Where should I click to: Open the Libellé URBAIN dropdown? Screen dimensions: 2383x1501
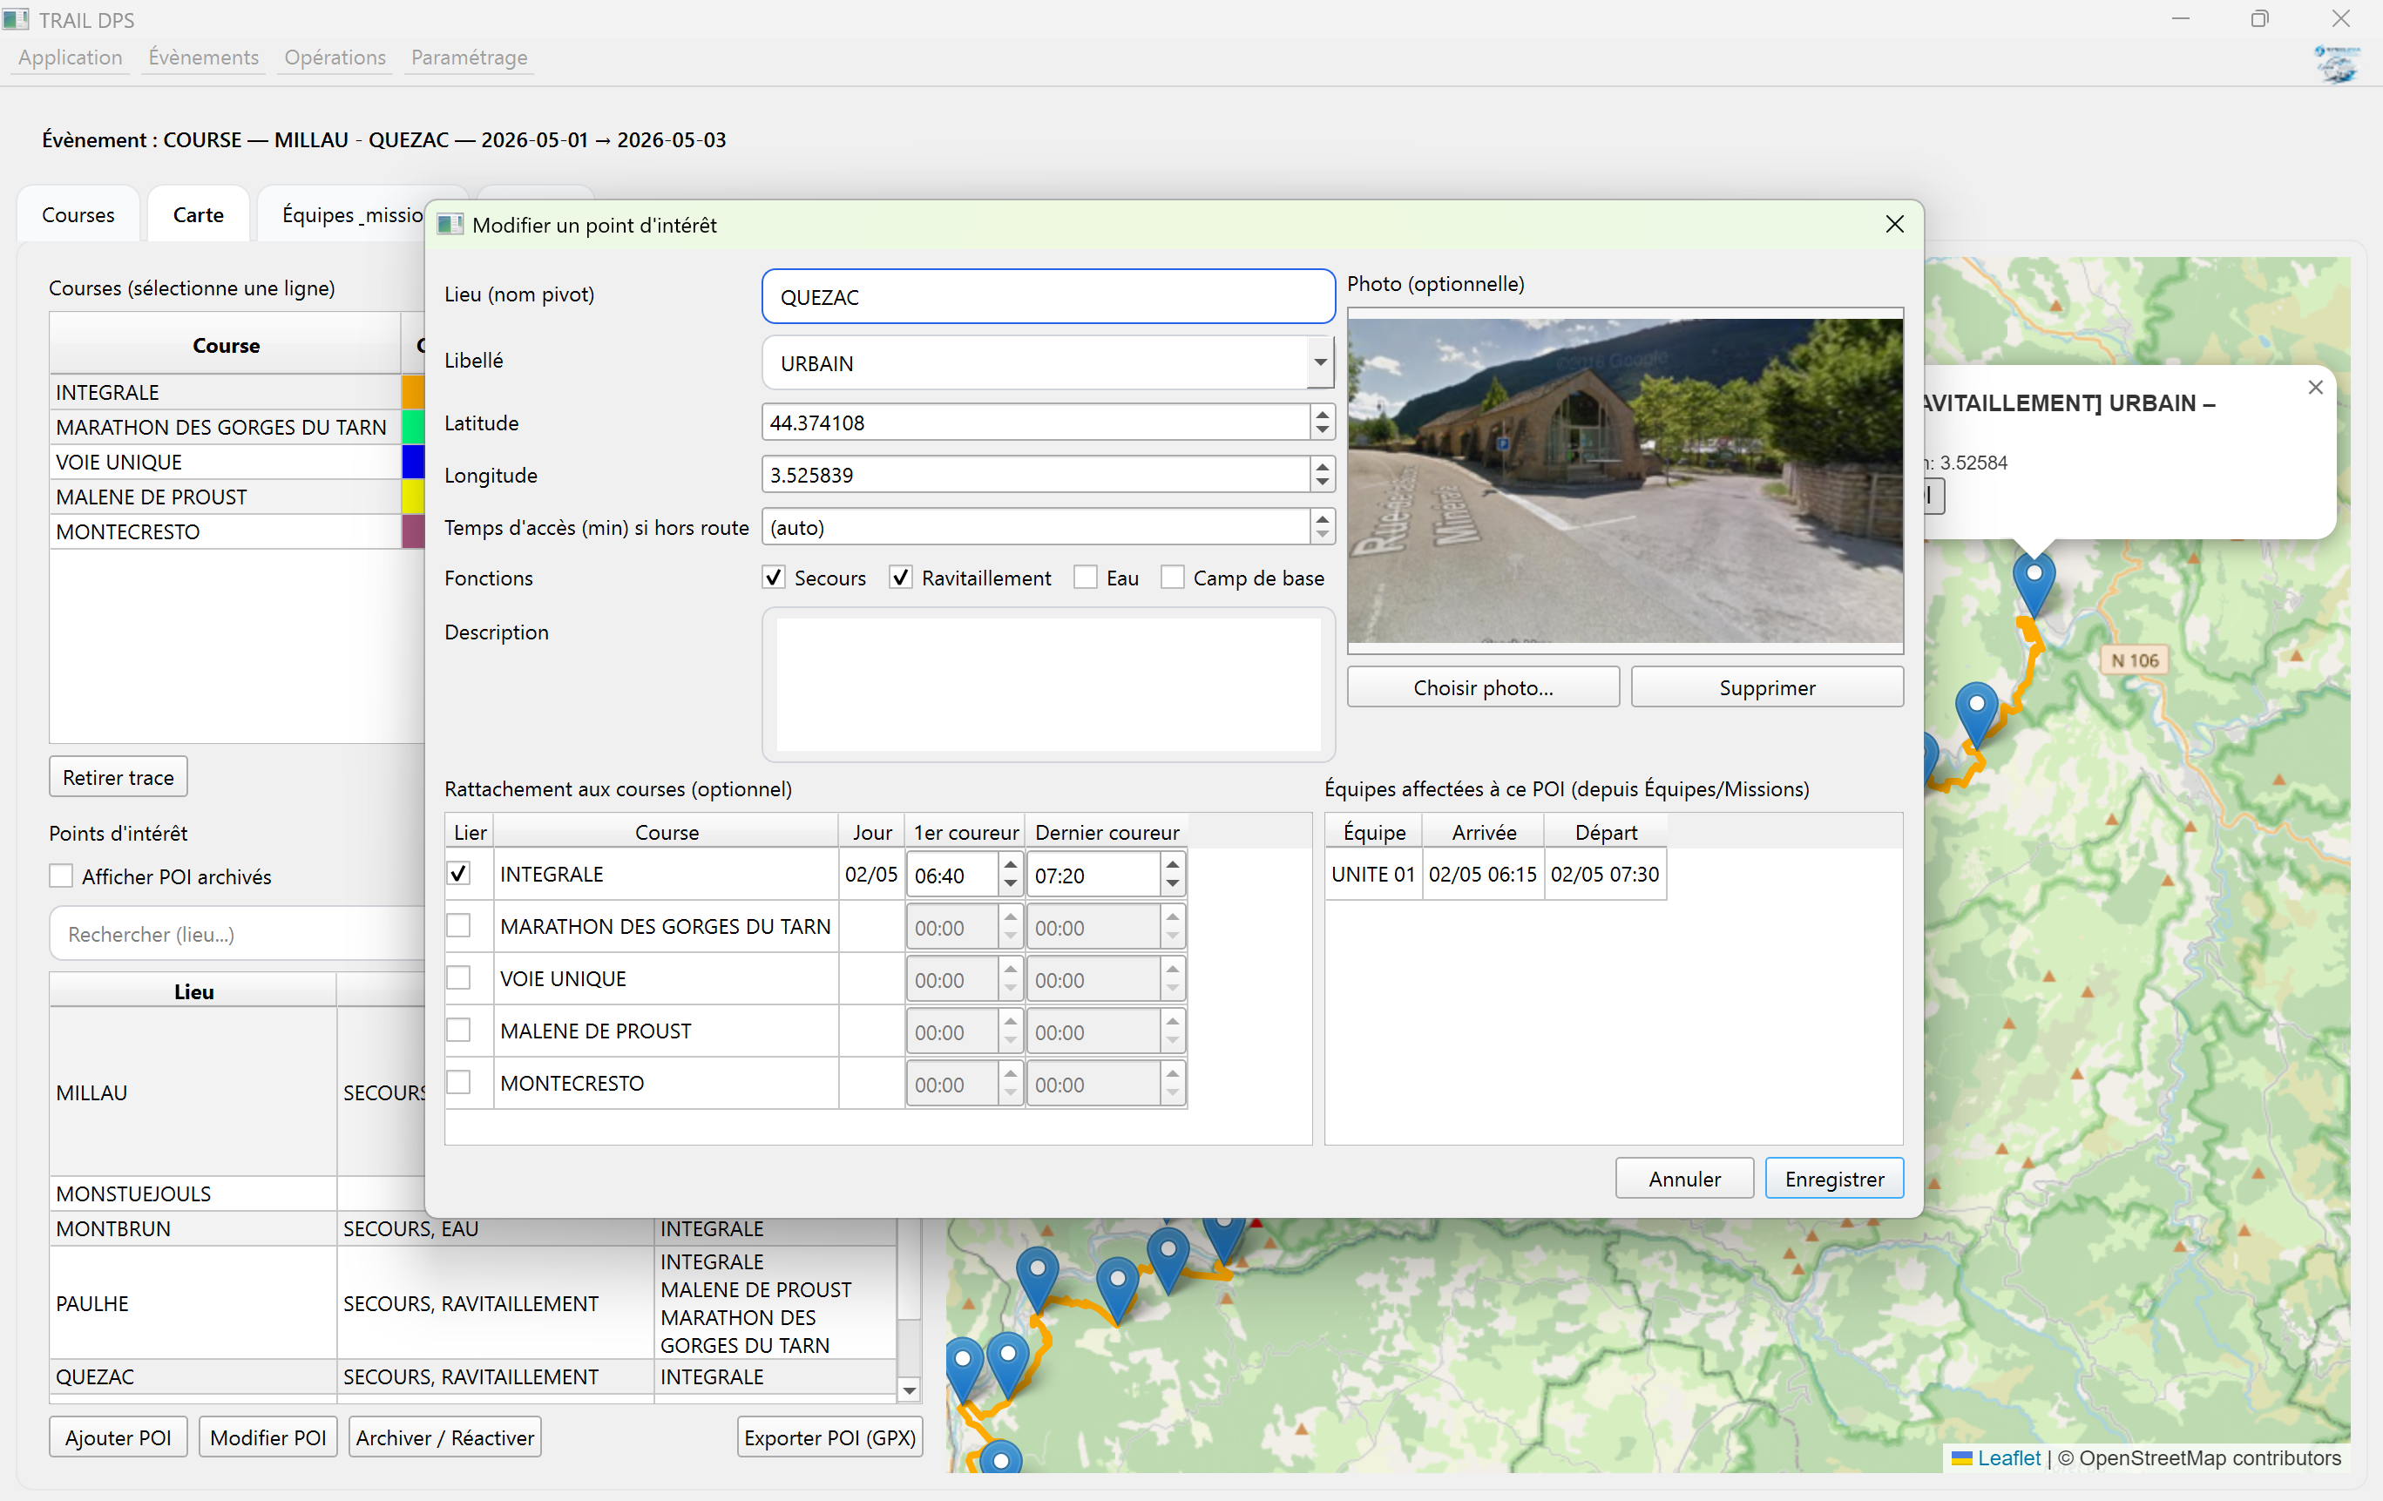(x=1319, y=363)
